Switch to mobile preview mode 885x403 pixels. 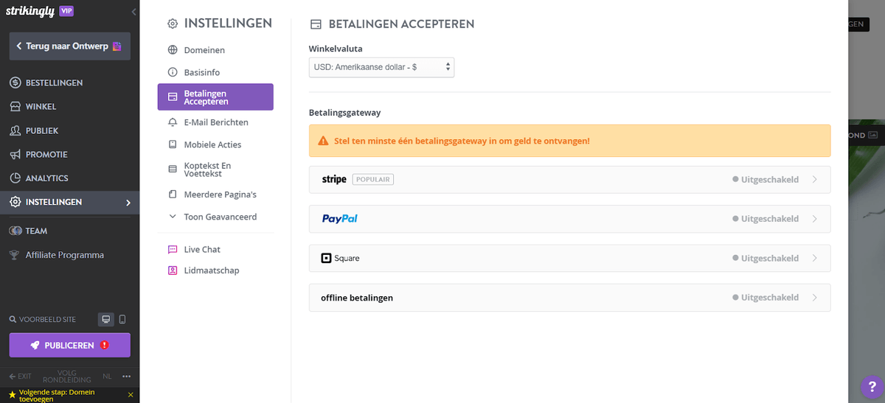click(x=122, y=319)
